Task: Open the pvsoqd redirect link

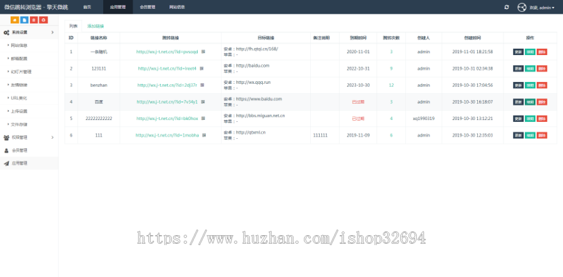Action: click(167, 51)
